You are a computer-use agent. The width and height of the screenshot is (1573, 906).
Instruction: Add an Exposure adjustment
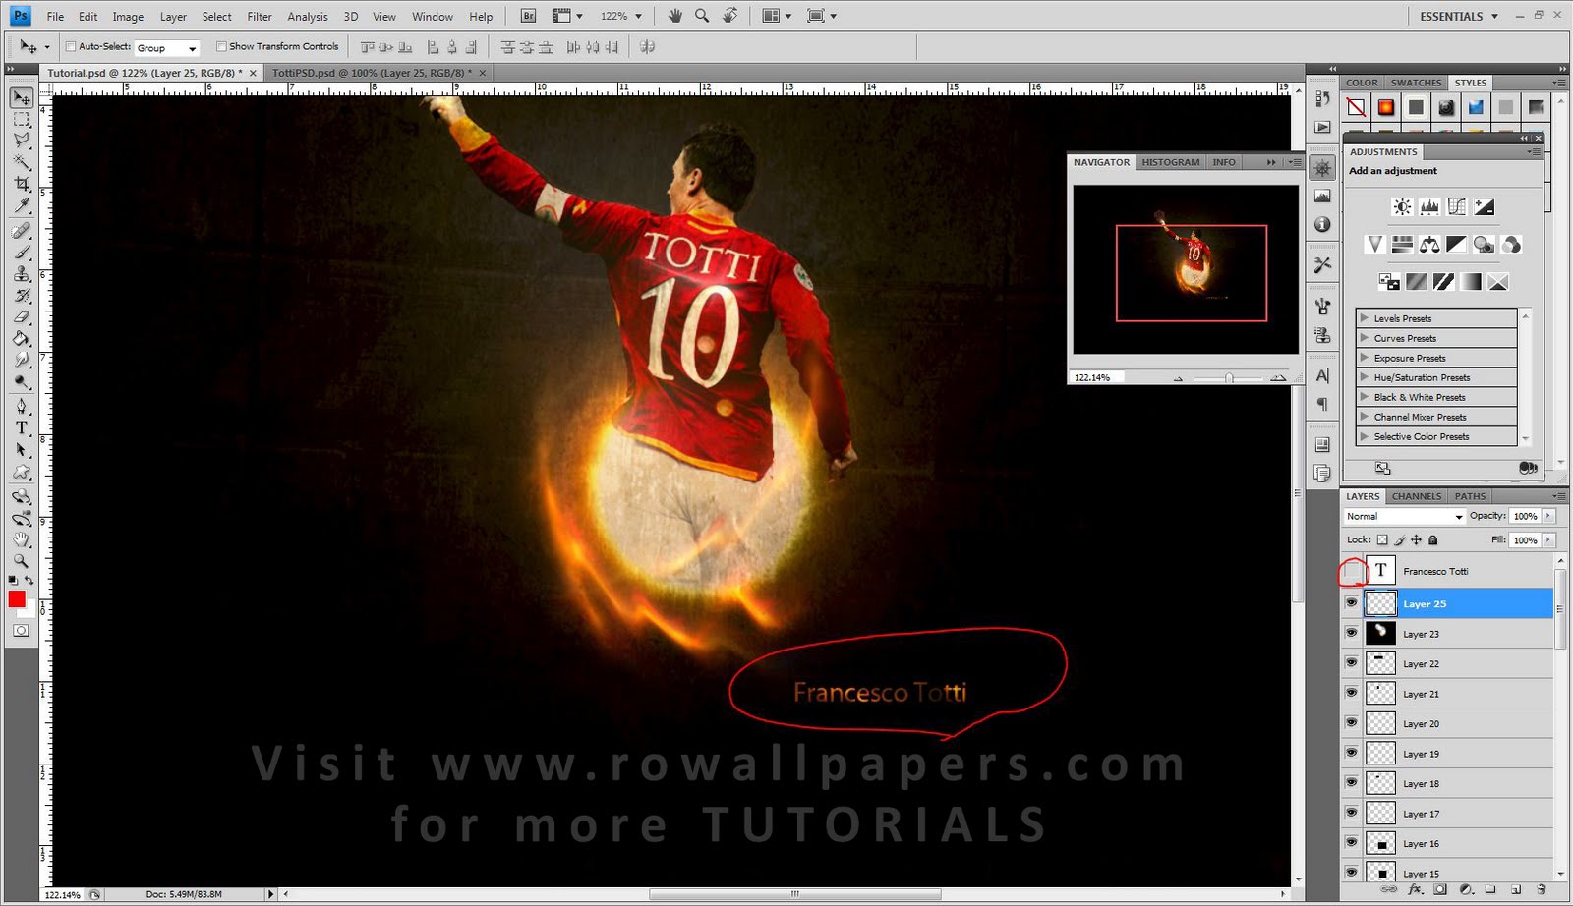[x=1485, y=206]
